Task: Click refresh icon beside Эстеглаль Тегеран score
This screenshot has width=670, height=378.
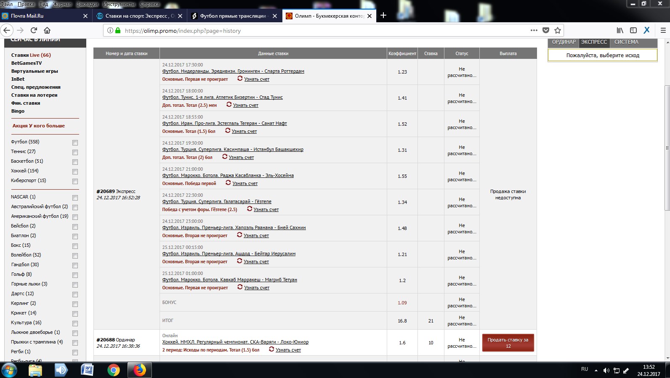Action: pyautogui.click(x=228, y=131)
